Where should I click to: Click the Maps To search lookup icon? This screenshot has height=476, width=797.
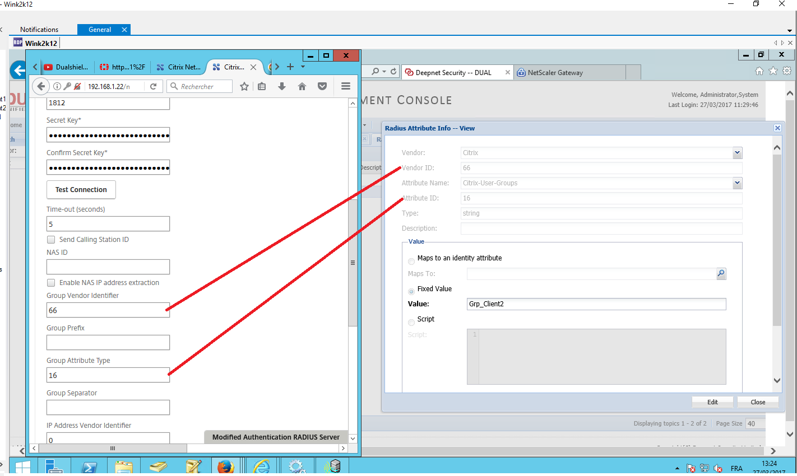721,274
